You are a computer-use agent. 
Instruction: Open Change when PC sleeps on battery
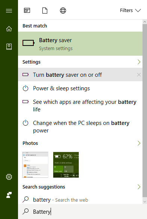tap(80, 127)
